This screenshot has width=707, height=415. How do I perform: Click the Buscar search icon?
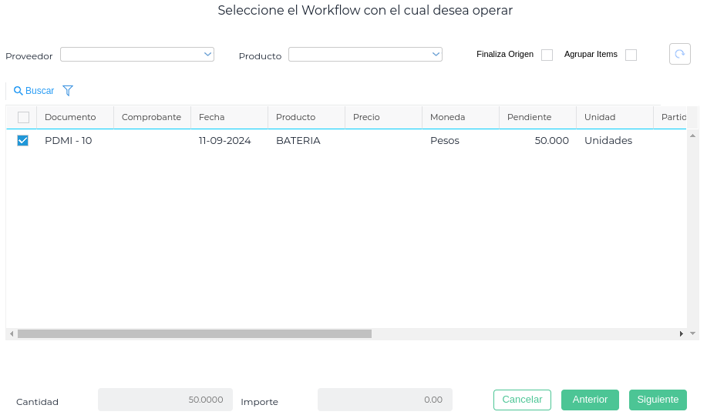point(19,91)
